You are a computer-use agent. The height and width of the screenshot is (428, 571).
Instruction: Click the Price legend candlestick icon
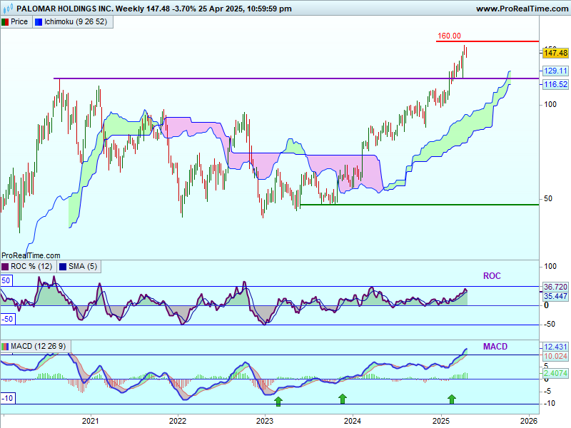(6, 21)
